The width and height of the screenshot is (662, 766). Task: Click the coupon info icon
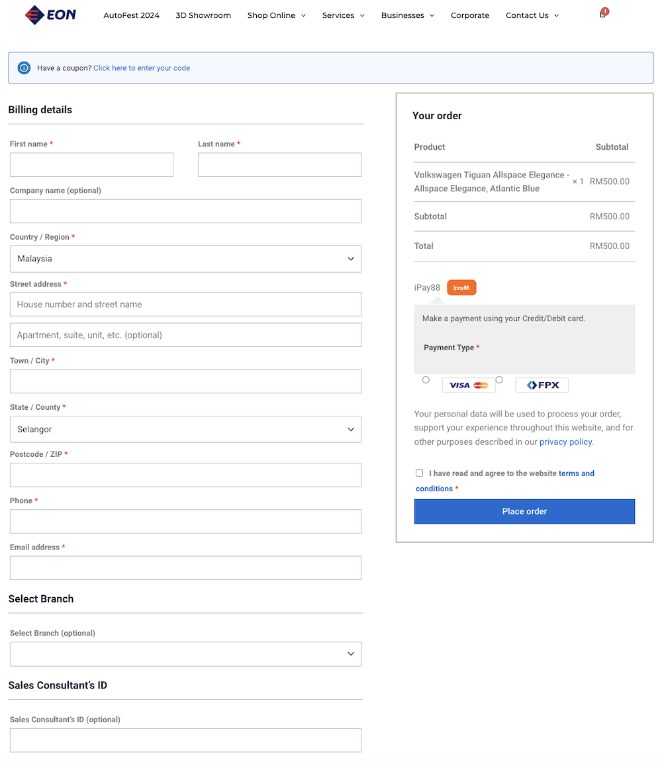pos(24,68)
